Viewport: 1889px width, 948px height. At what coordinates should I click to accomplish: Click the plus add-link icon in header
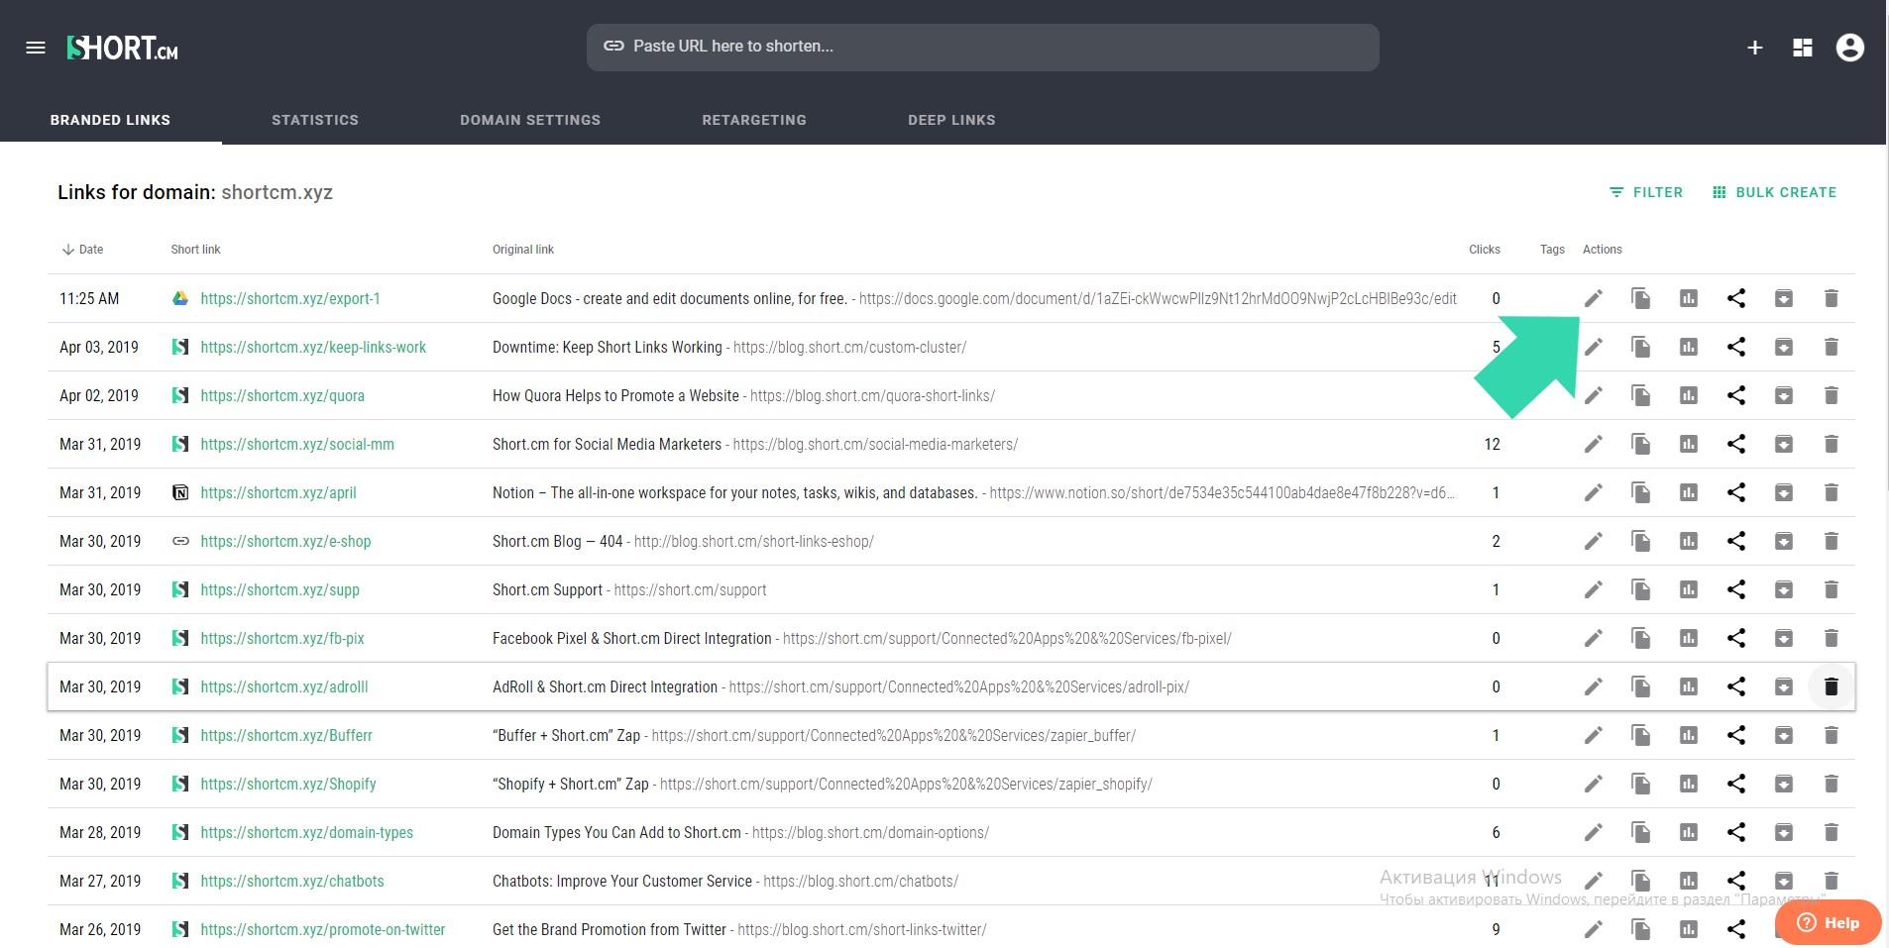click(1754, 48)
